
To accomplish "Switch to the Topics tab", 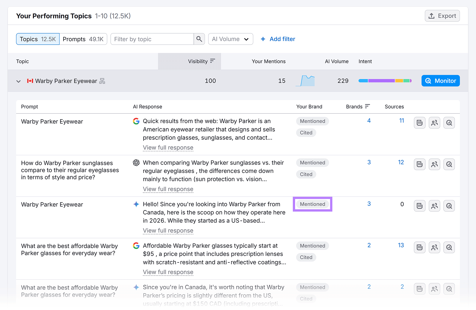I will (x=38, y=39).
